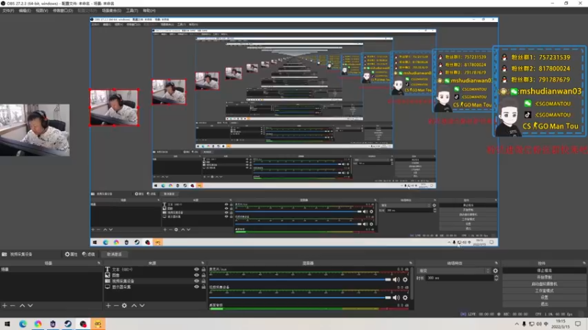The image size is (588, 330).
Task: Open 滤镜 filters for selected source
Action: 88,254
